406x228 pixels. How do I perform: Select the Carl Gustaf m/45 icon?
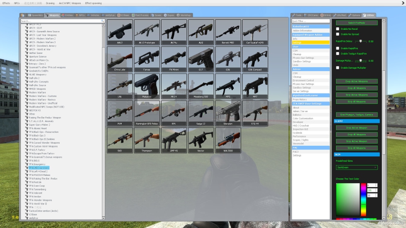pyautogui.click(x=255, y=32)
